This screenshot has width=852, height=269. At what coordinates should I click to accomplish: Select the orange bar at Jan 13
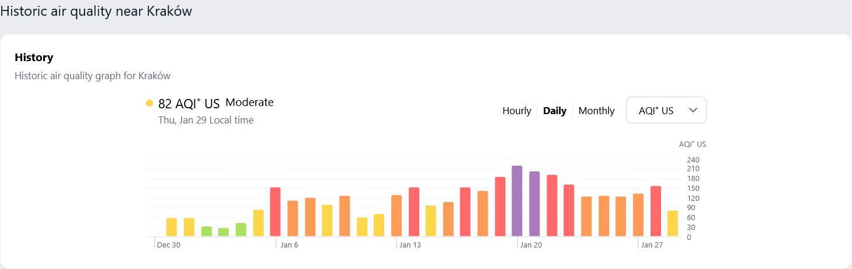tap(397, 216)
